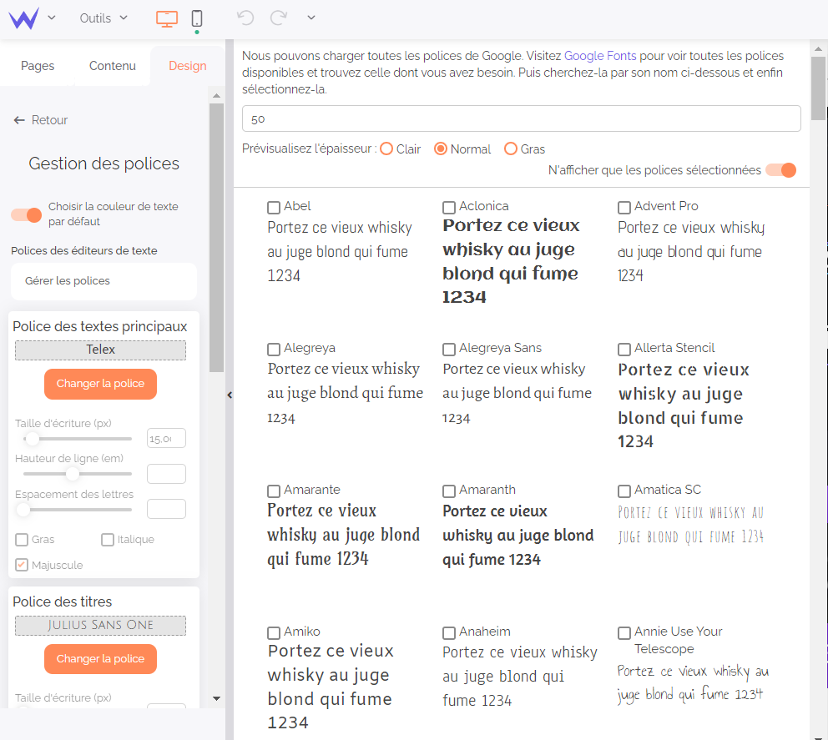Disable the N'afficher que les polices sélectionnées toggle

coord(781,169)
